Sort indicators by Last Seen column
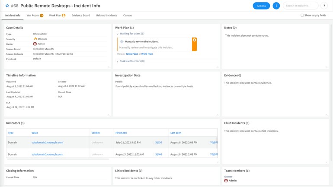Image resolution: width=333 pixels, height=187 pixels. click(x=176, y=133)
